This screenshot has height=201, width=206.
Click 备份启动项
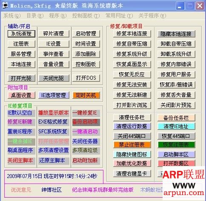click(x=86, y=122)
